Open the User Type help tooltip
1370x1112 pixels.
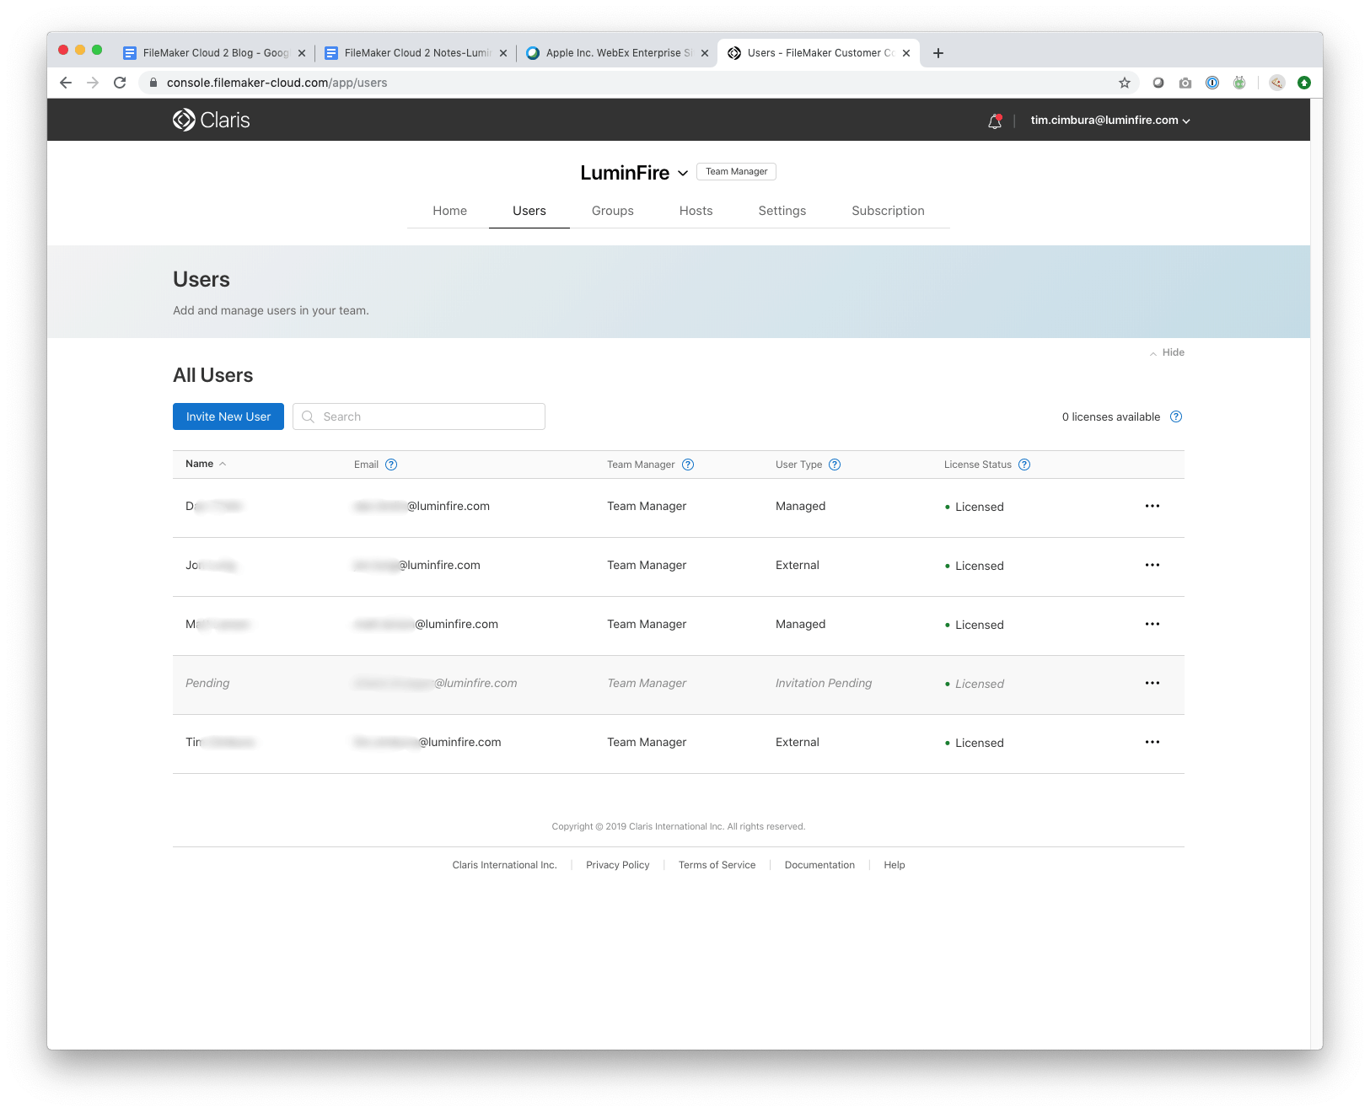pyautogui.click(x=835, y=464)
